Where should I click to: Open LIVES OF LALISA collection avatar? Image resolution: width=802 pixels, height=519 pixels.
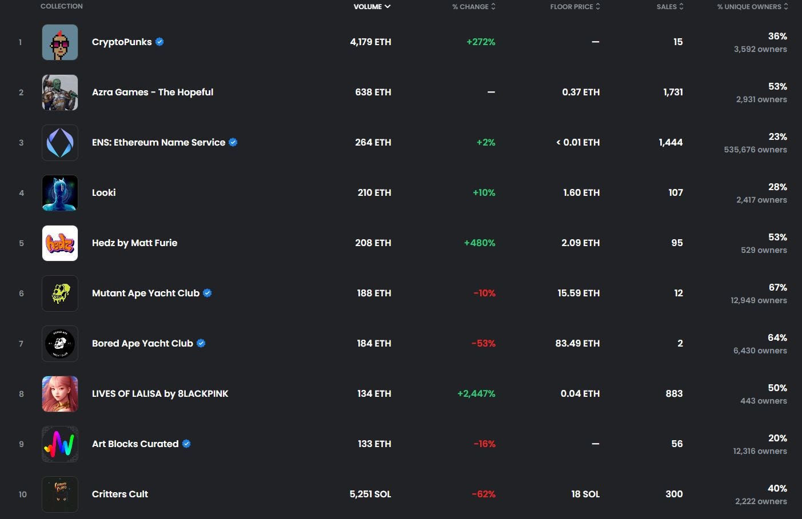60,394
